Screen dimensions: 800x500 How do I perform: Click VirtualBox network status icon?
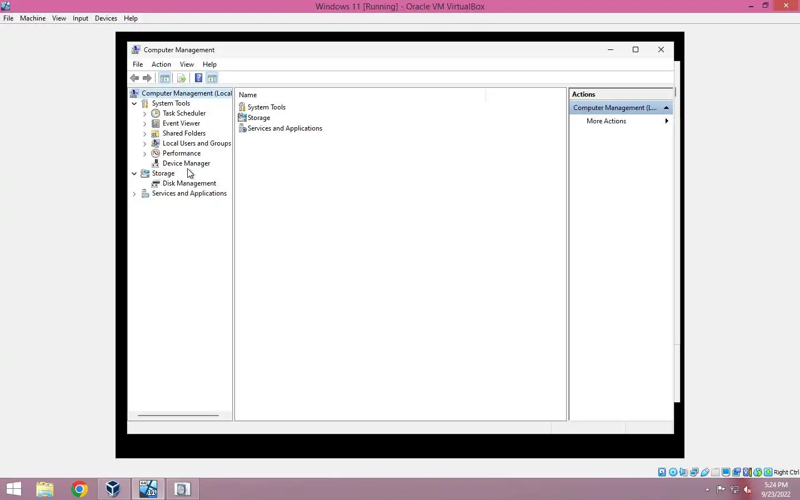coord(694,472)
